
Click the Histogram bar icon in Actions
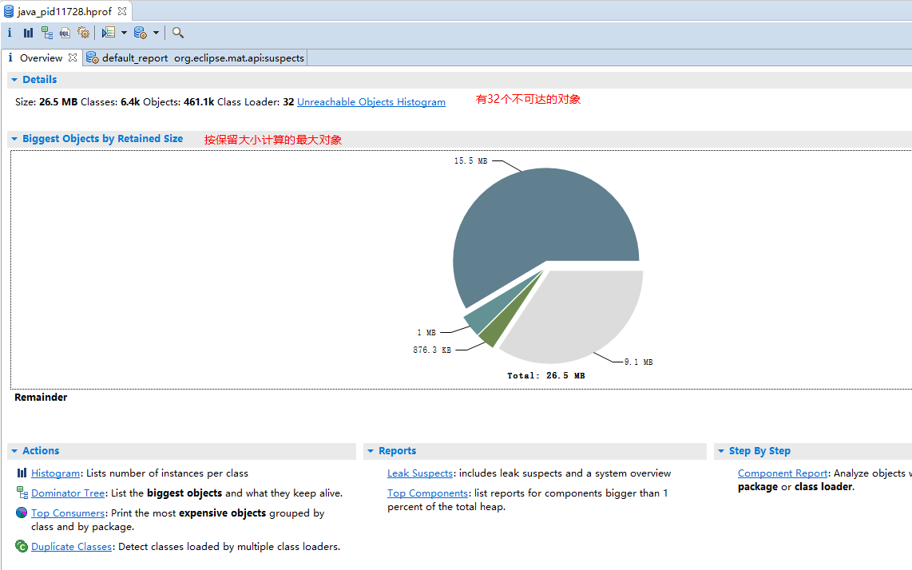(22, 473)
